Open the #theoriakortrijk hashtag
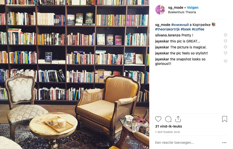Viewport: 233px width, 149px height. tap(167, 29)
